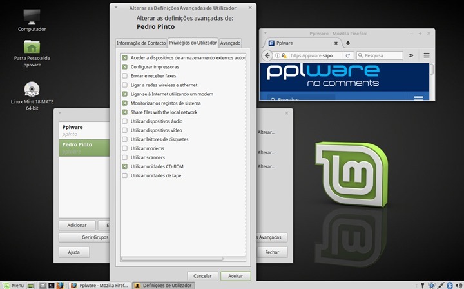Uncheck Monitorizar os registos de sistema
464x289 pixels.
coord(124,103)
